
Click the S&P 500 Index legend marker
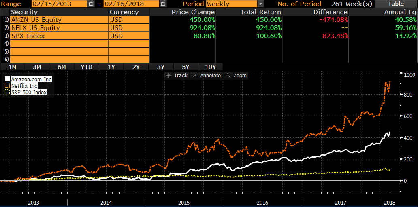click(x=7, y=92)
